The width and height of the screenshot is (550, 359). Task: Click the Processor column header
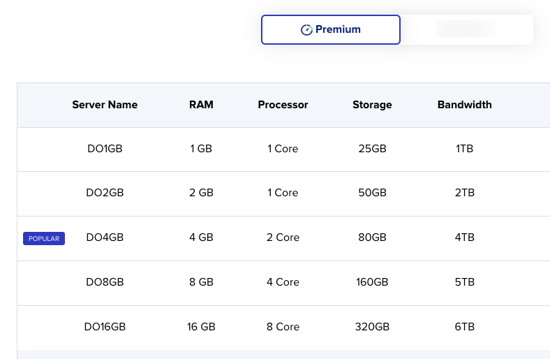coord(283,105)
